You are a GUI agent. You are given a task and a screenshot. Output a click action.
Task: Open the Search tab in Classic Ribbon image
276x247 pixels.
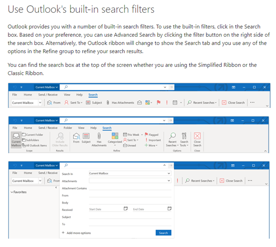(107, 128)
